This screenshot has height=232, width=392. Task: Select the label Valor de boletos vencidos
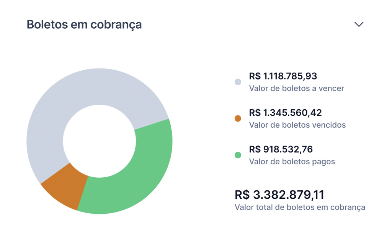point(297,125)
